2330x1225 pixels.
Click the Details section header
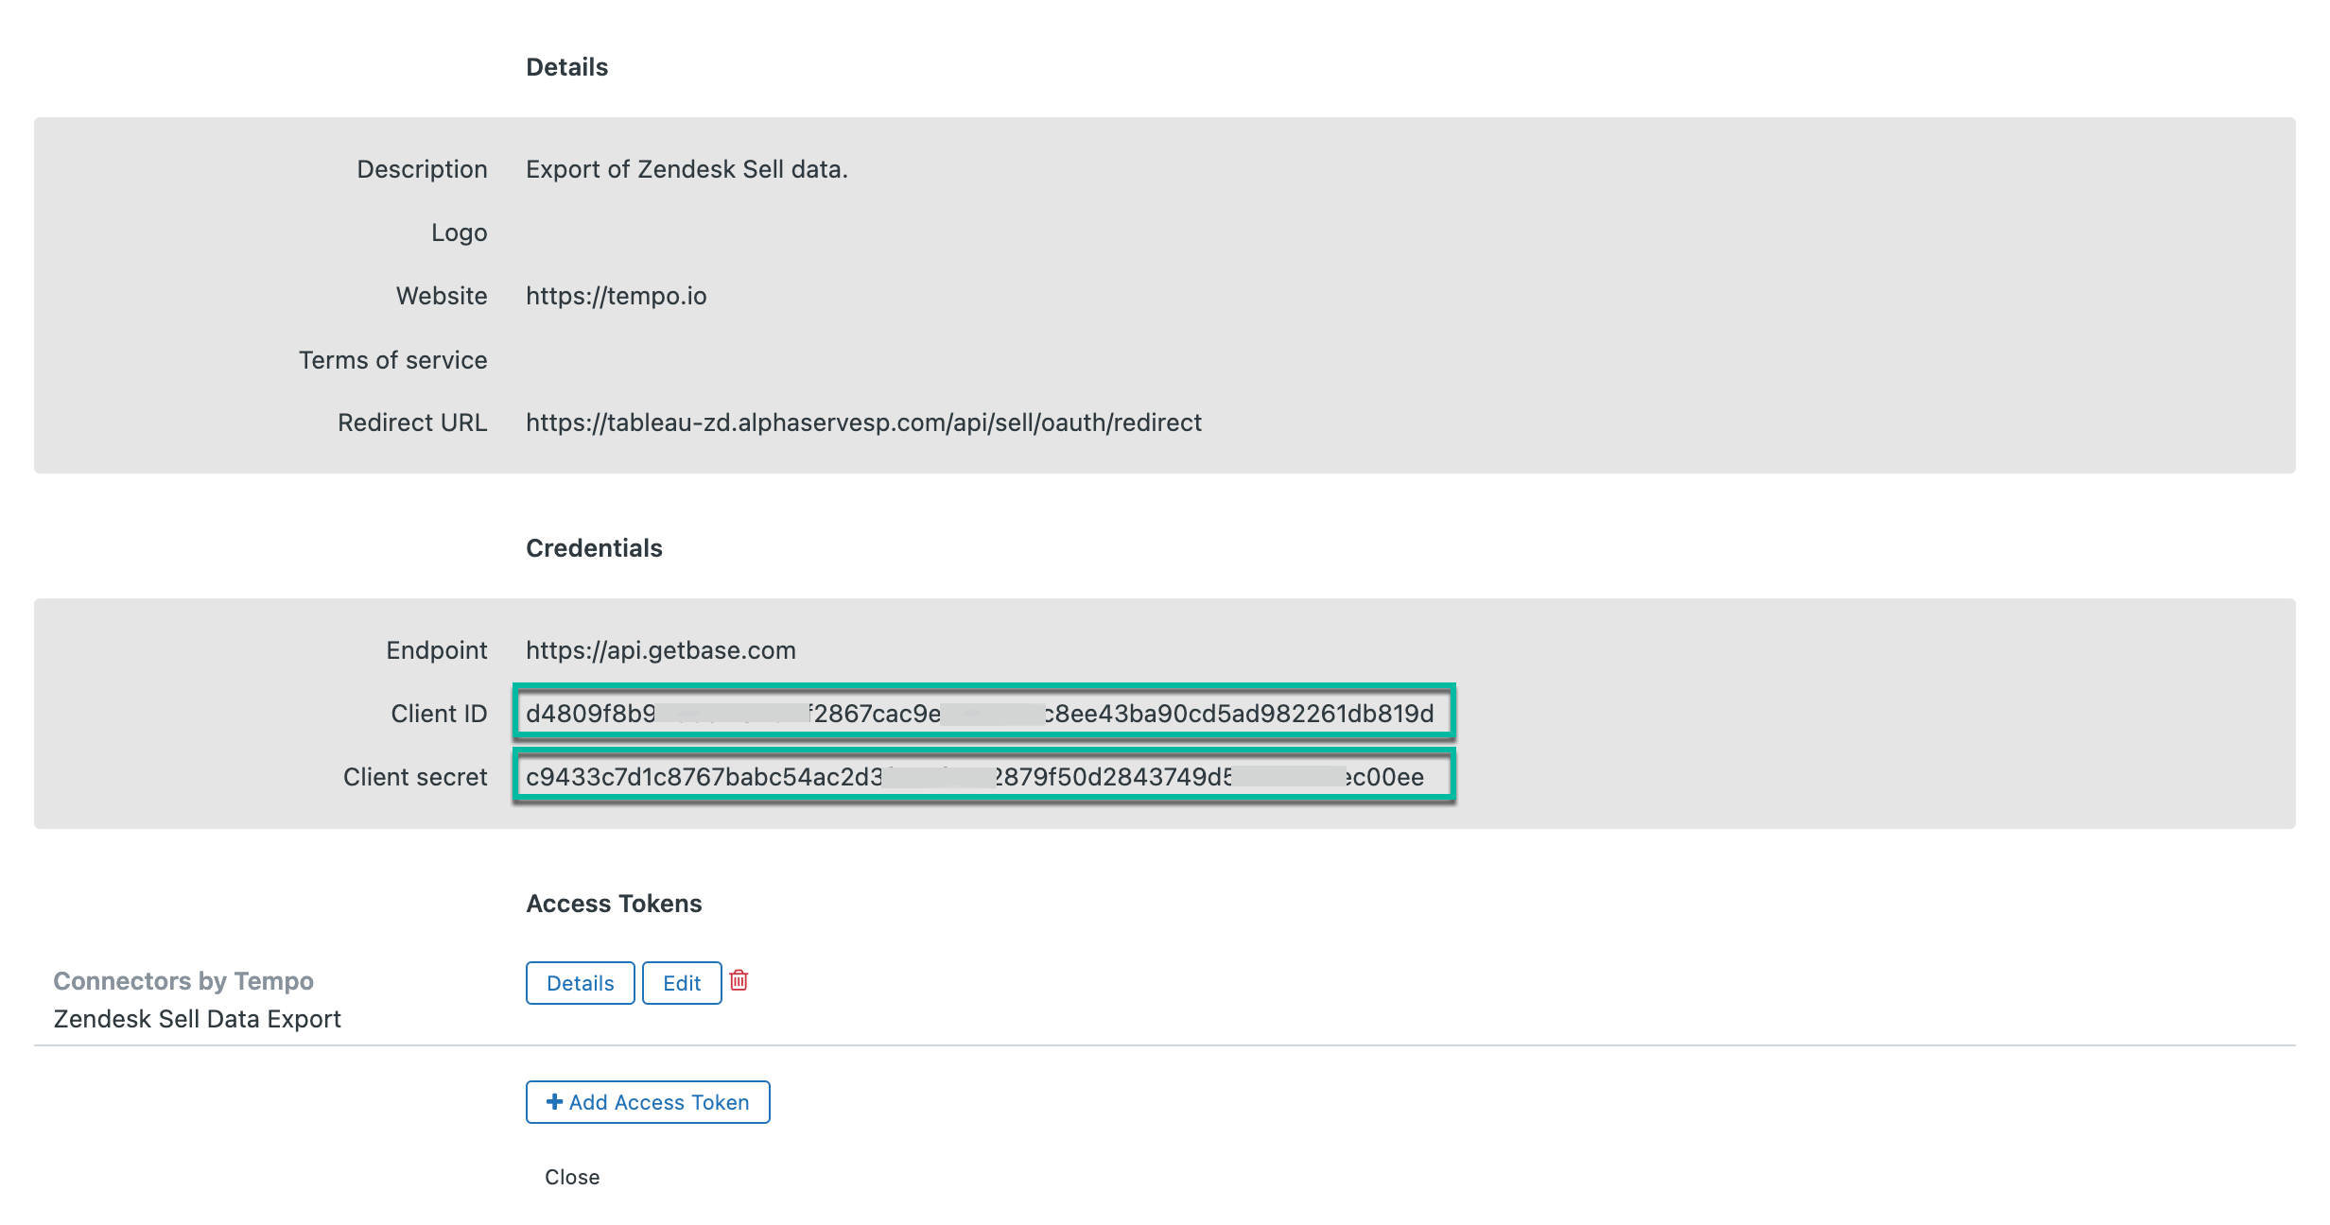[x=566, y=66]
